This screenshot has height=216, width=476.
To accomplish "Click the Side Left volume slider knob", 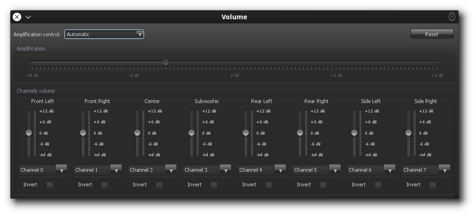I will pos(354,133).
